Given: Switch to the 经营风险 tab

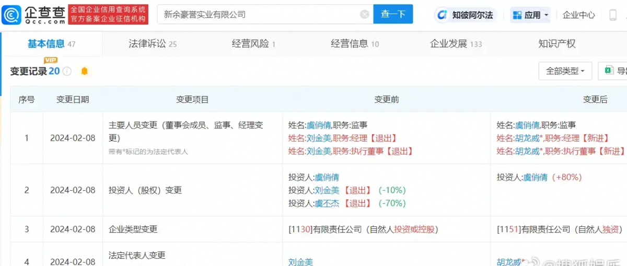Looking at the screenshot, I should [253, 44].
